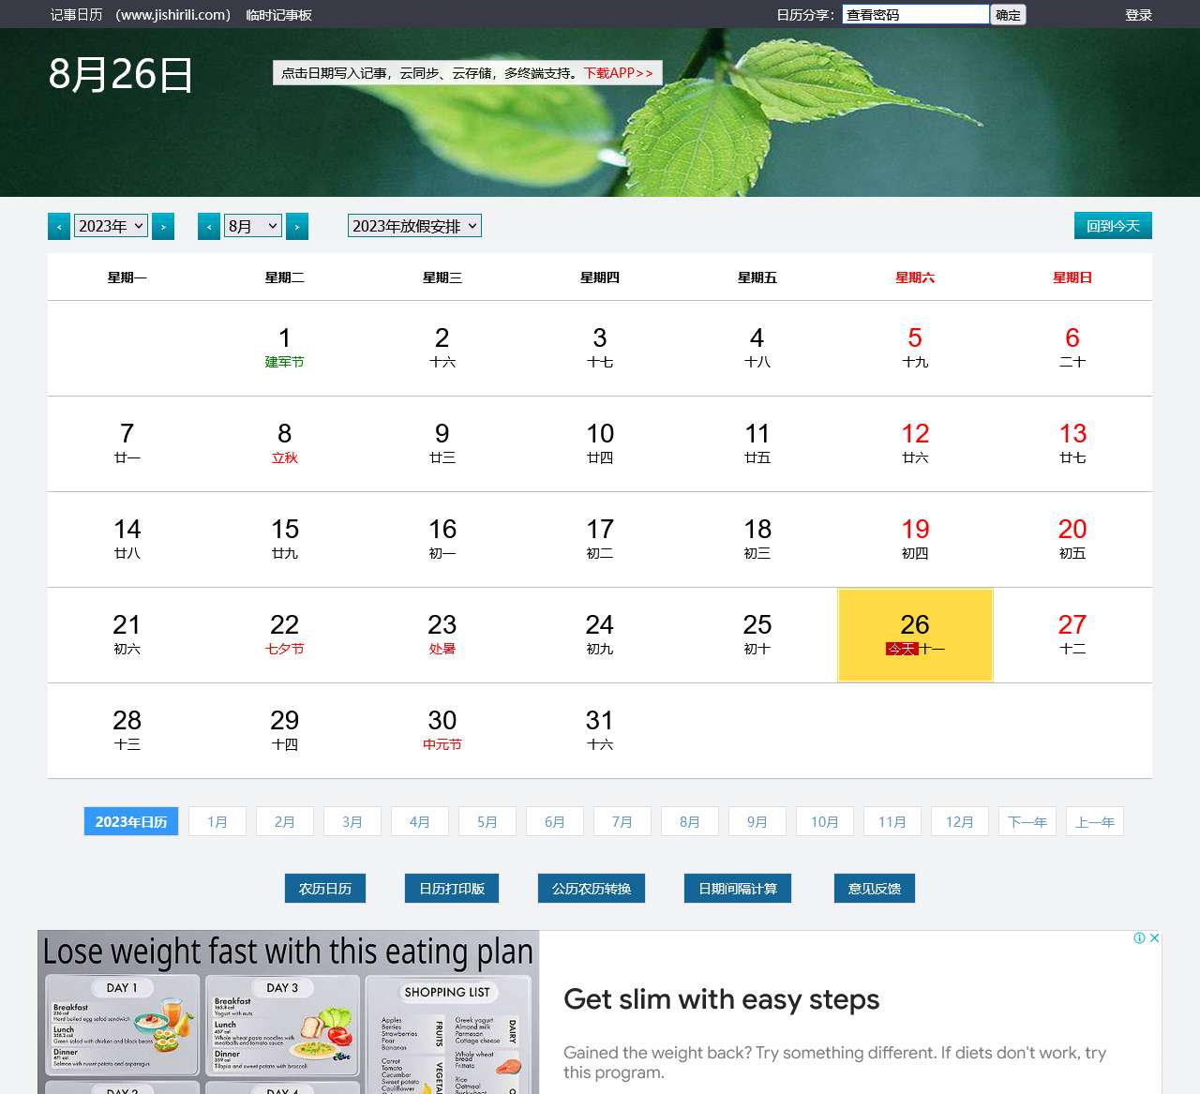The height and width of the screenshot is (1094, 1200).
Task: Select date 22 marked 七夕节
Action: coord(285,635)
